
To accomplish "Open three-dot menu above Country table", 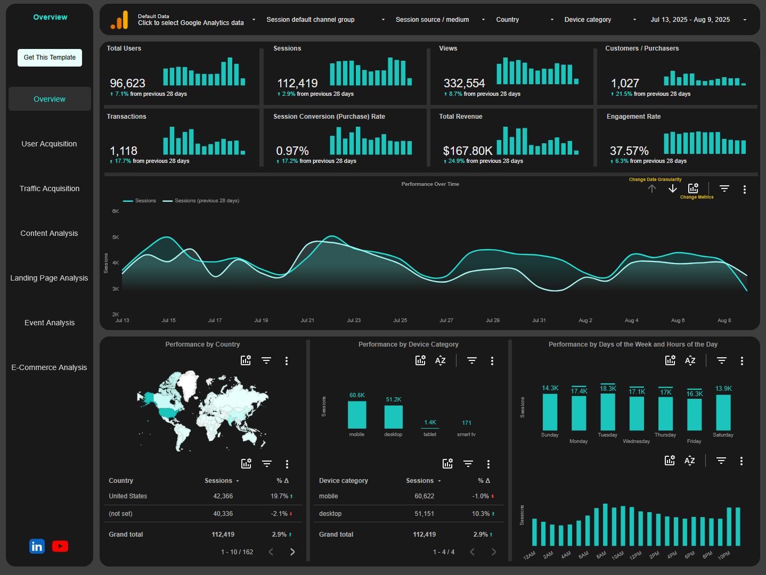I will [x=287, y=464].
